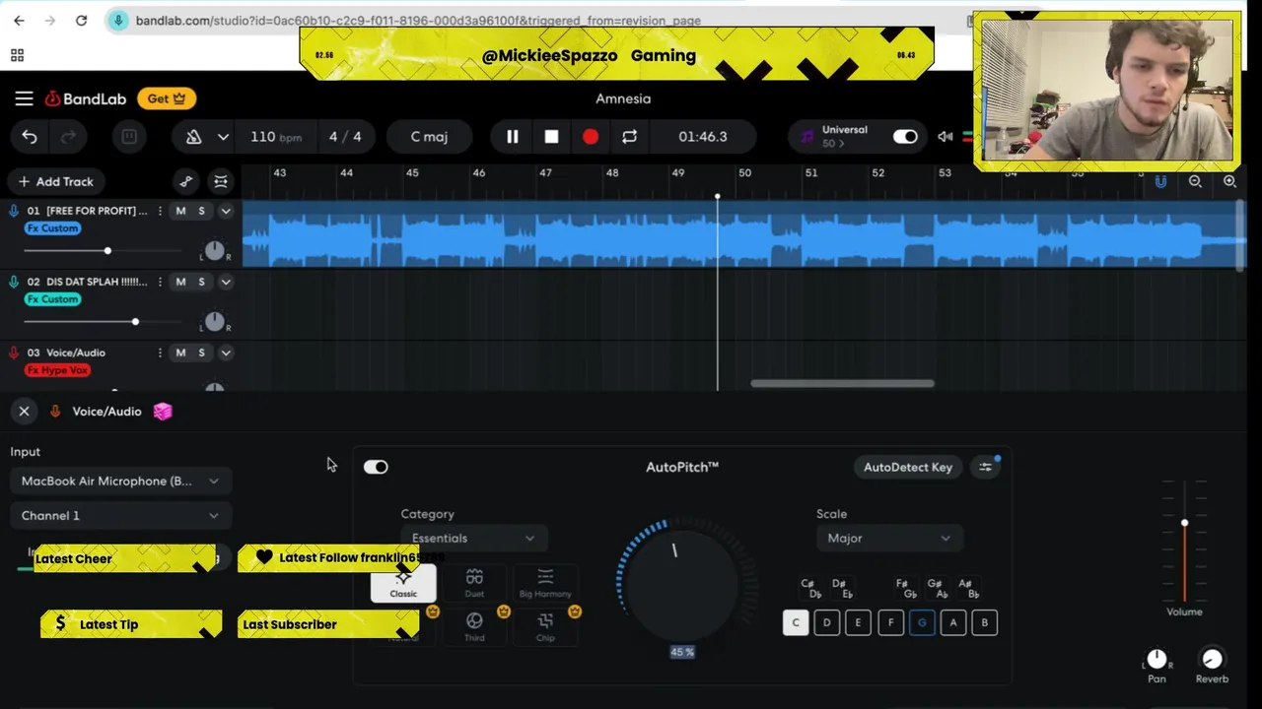The image size is (1262, 709).
Task: Stop playback with the square button
Action: (551, 137)
